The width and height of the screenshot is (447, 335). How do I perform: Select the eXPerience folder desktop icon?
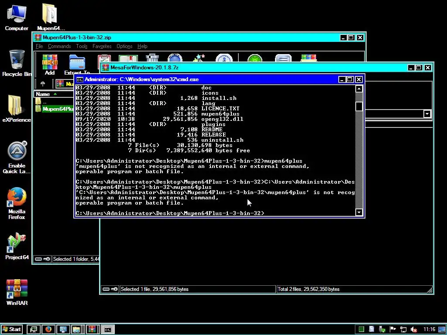(x=17, y=109)
